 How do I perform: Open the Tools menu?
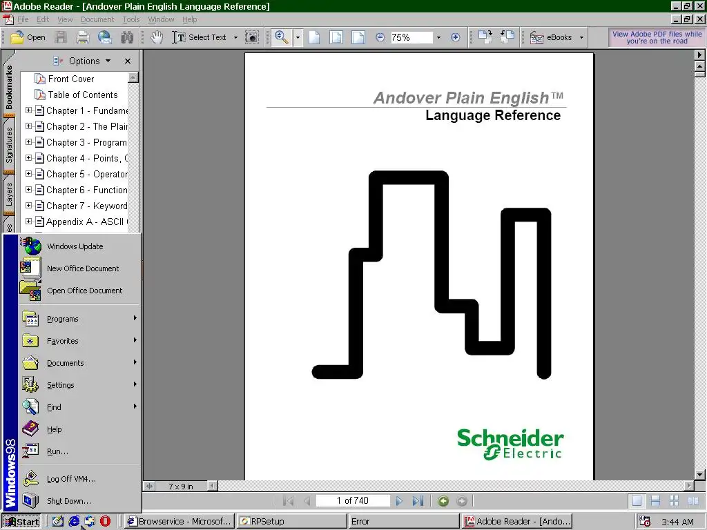[131, 19]
